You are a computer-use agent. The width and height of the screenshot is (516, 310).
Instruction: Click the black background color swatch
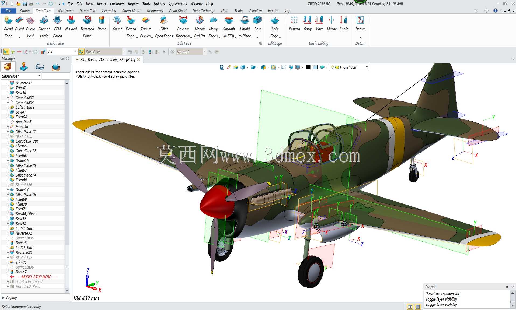coord(308,67)
